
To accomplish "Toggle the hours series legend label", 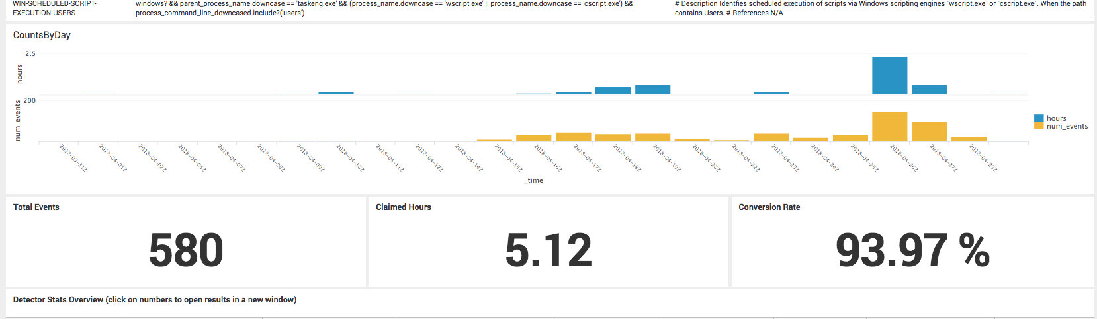I will (x=1056, y=118).
